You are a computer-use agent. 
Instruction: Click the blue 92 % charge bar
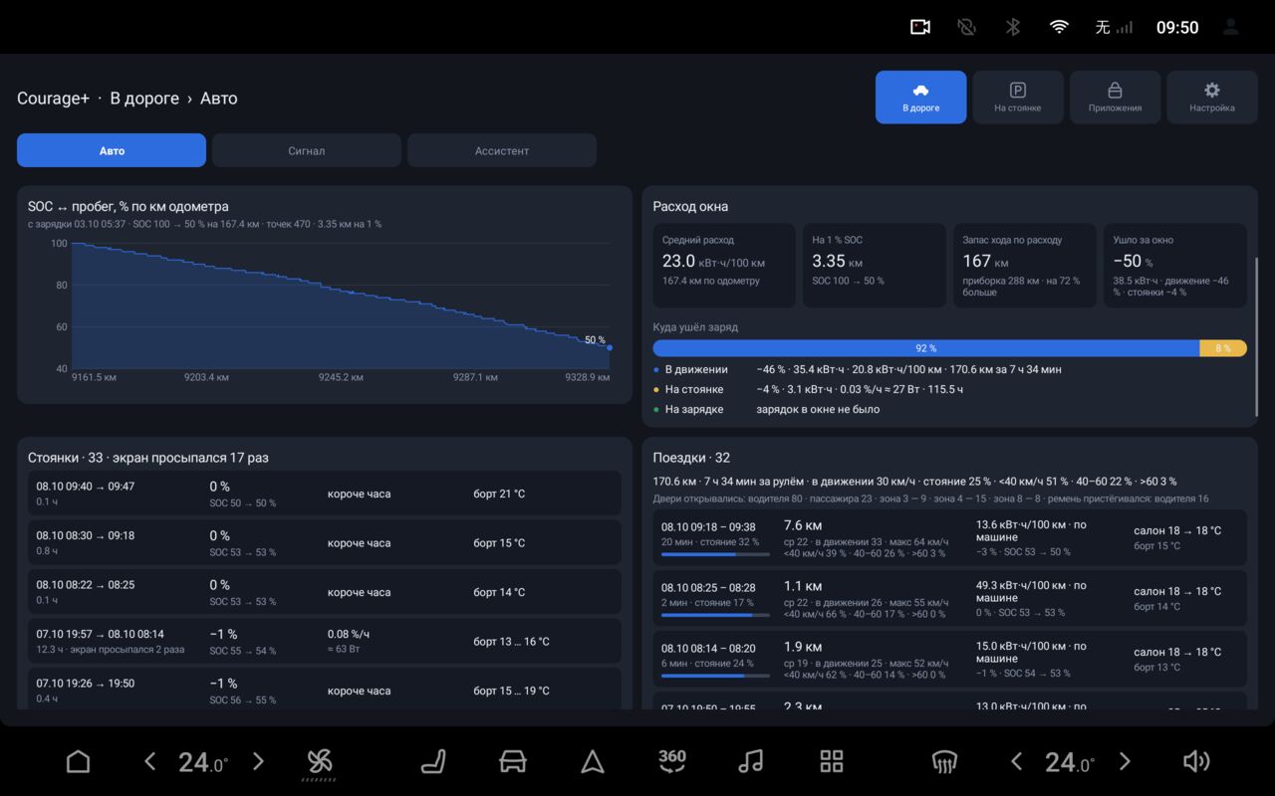[x=926, y=348]
